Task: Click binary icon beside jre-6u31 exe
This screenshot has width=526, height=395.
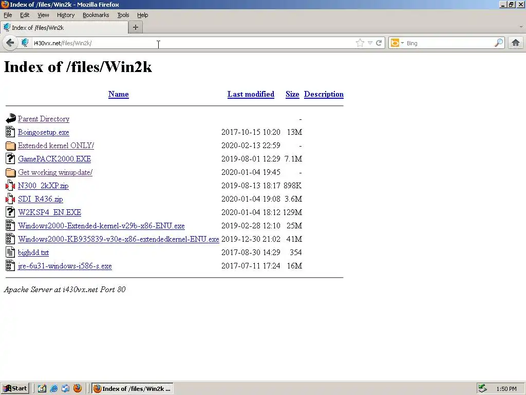Action: [x=10, y=265]
